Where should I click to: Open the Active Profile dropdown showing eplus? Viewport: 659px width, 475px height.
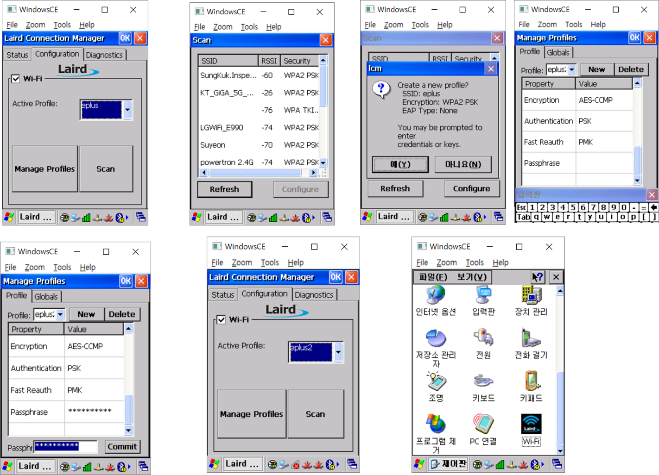[127, 110]
